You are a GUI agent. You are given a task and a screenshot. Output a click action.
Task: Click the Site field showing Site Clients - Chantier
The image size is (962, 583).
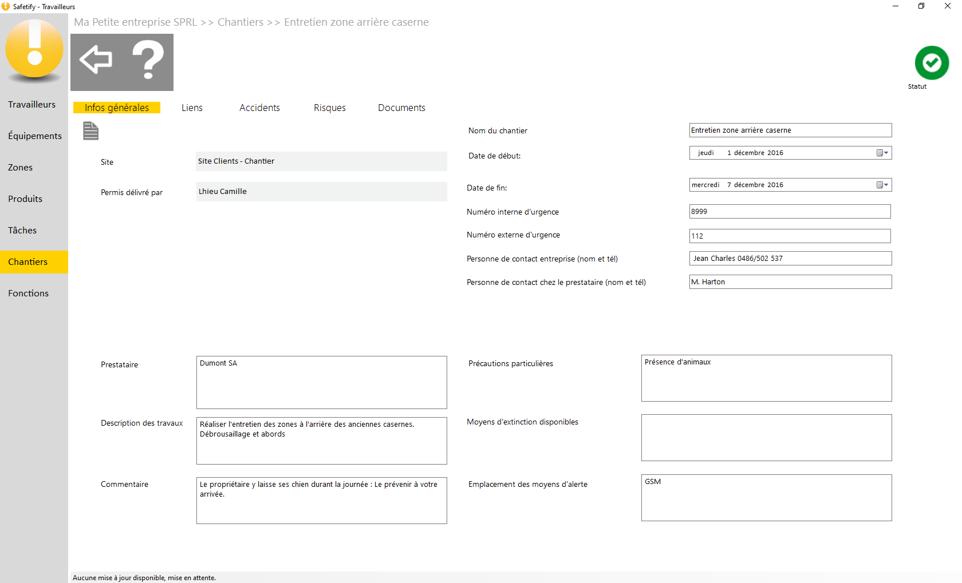[x=321, y=161]
